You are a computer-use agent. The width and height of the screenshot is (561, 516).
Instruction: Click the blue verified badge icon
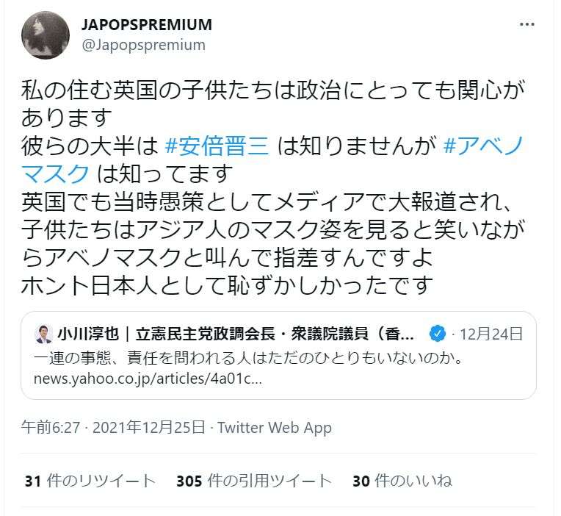coord(437,334)
